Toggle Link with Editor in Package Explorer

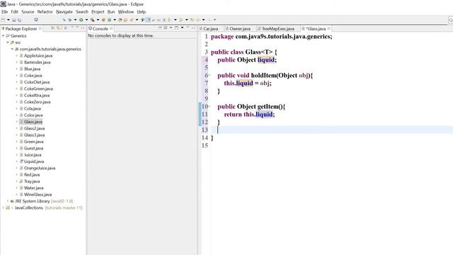pos(58,28)
